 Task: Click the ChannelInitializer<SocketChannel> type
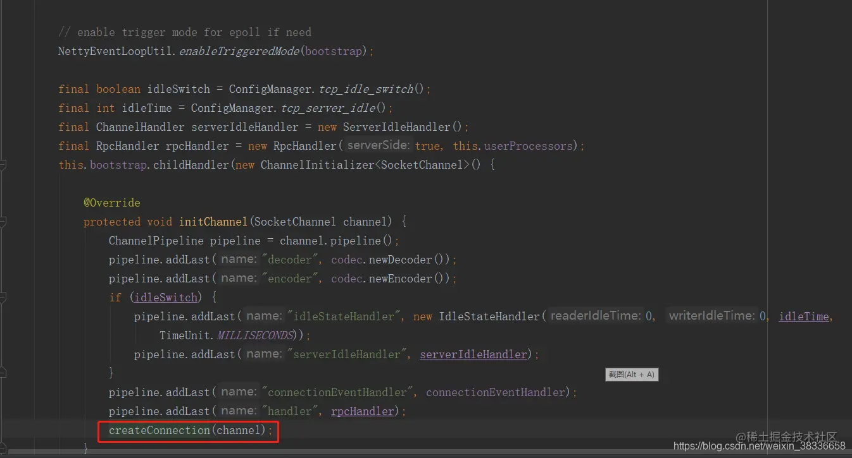(365, 165)
